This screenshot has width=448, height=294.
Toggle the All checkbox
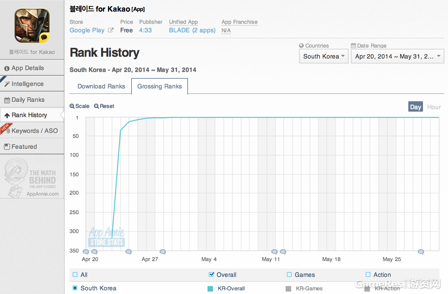(75, 274)
